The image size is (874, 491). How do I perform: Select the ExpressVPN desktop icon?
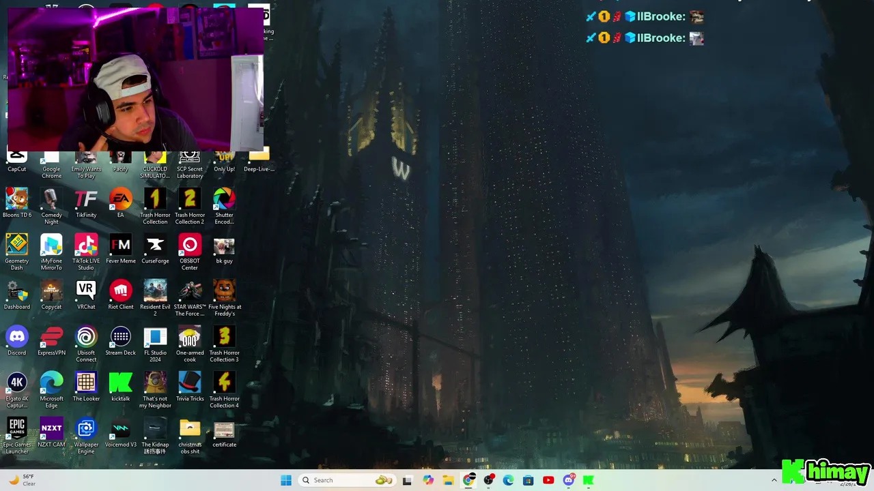tap(51, 340)
